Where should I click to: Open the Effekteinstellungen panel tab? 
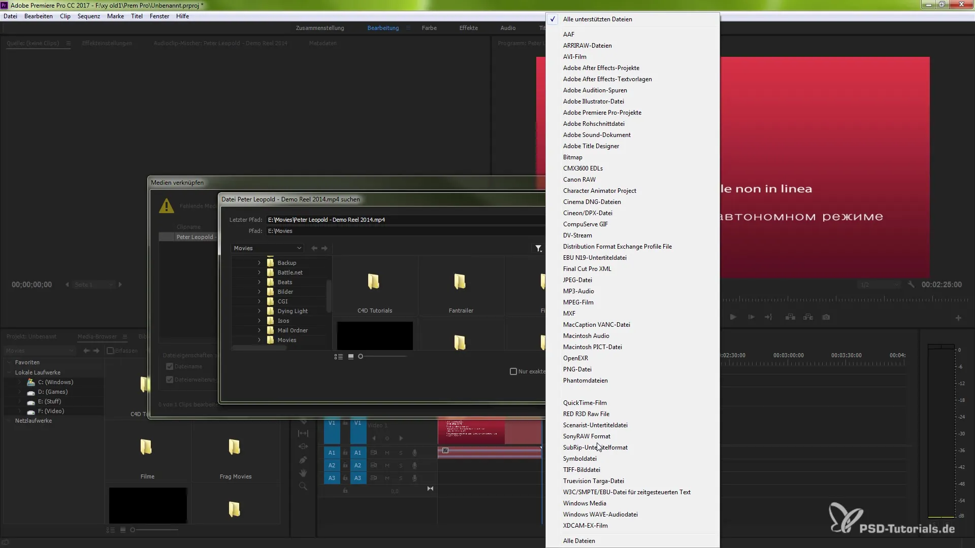pyautogui.click(x=107, y=44)
